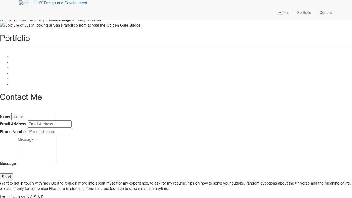The height and width of the screenshot is (198, 352).
Task: Click into the Email Address field
Action: pos(50,124)
